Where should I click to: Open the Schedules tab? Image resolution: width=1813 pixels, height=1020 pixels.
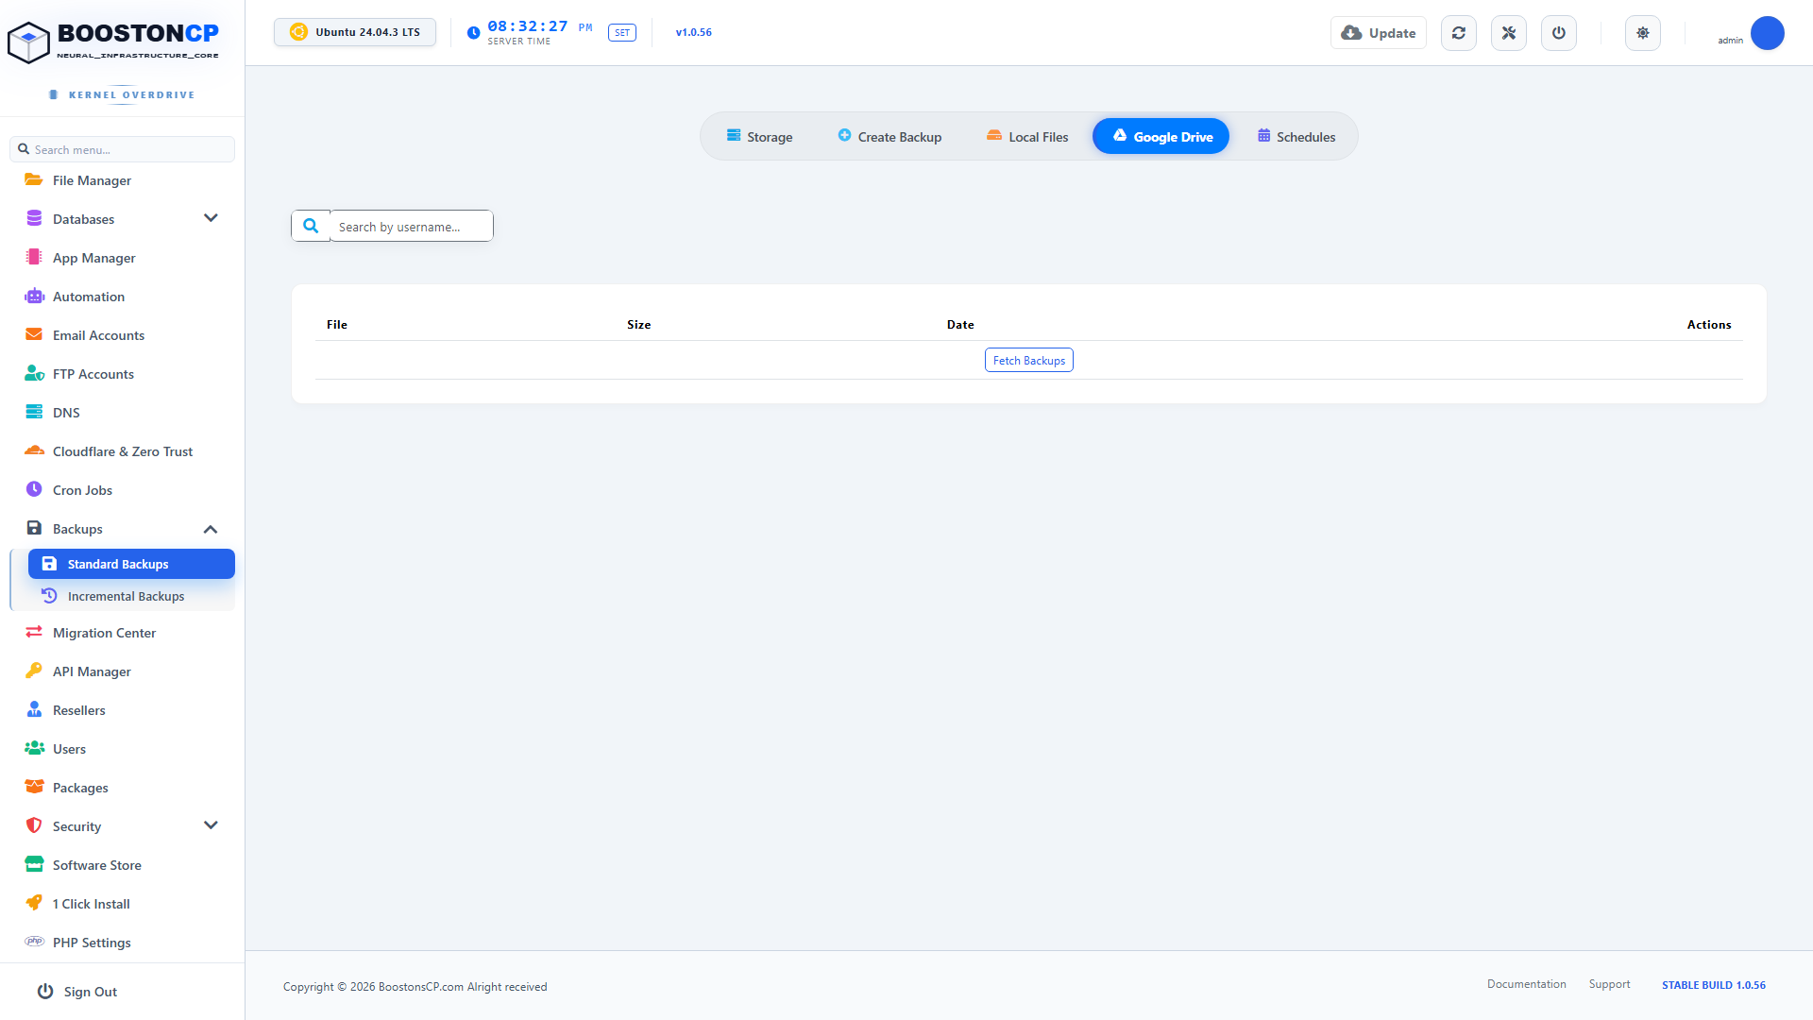coord(1296,136)
